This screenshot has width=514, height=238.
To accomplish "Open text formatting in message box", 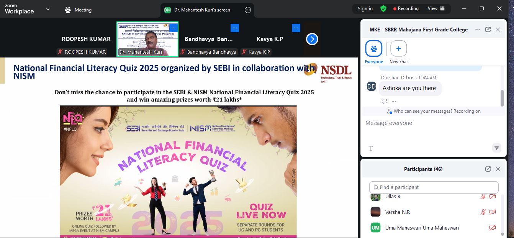I will click(x=371, y=148).
